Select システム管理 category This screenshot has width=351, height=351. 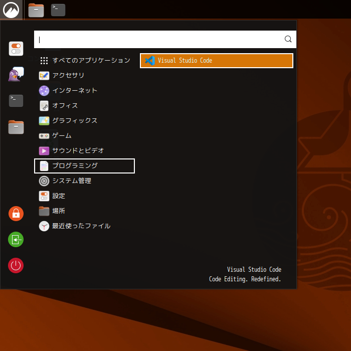pyautogui.click(x=84, y=181)
